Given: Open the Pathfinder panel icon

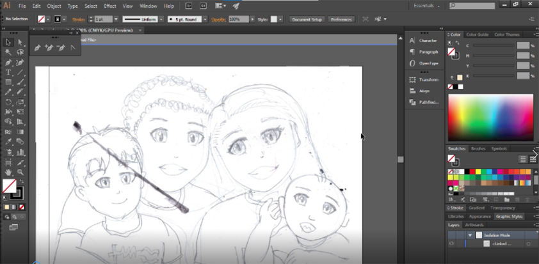Looking at the screenshot, I should tap(413, 102).
